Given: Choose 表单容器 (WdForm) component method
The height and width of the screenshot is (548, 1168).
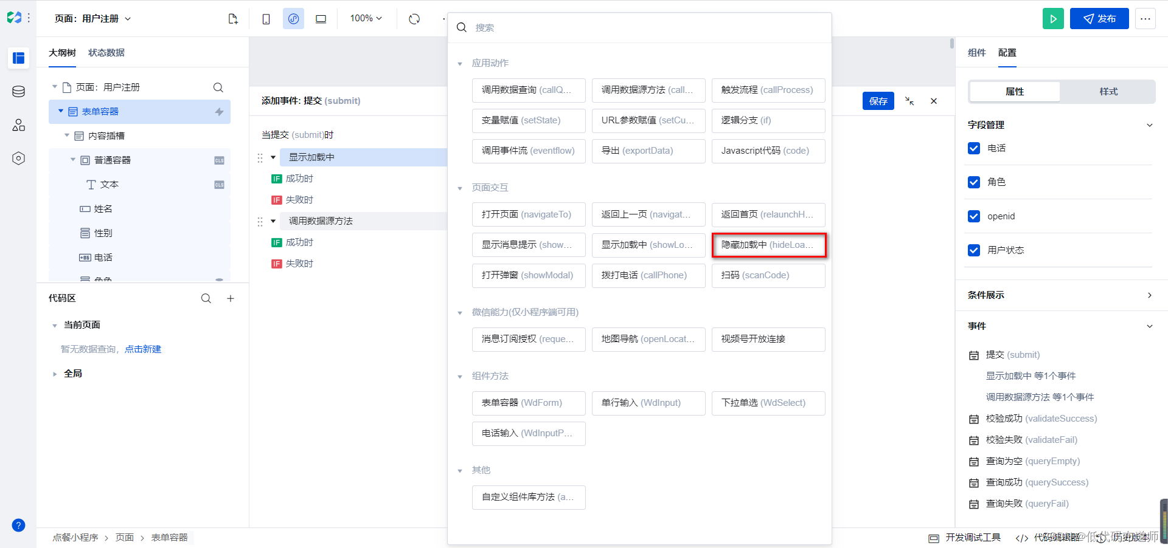Looking at the screenshot, I should tap(529, 403).
